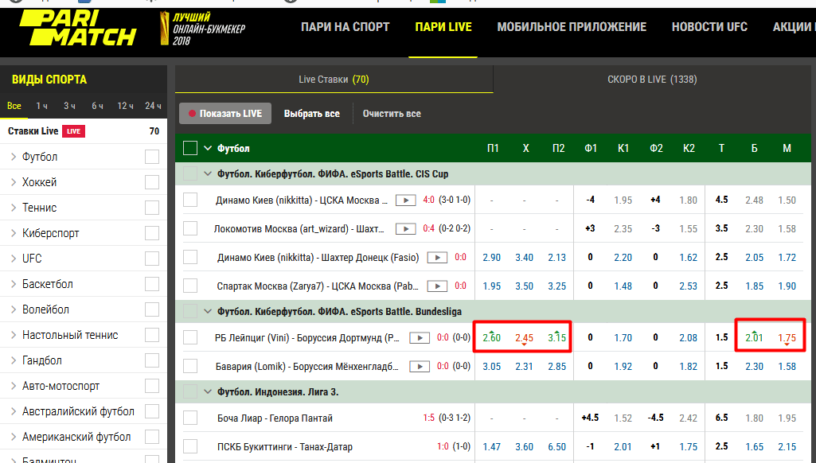Expand Хоккей in the sports sidebar
Image resolution: width=816 pixels, height=463 pixels.
pos(14,182)
